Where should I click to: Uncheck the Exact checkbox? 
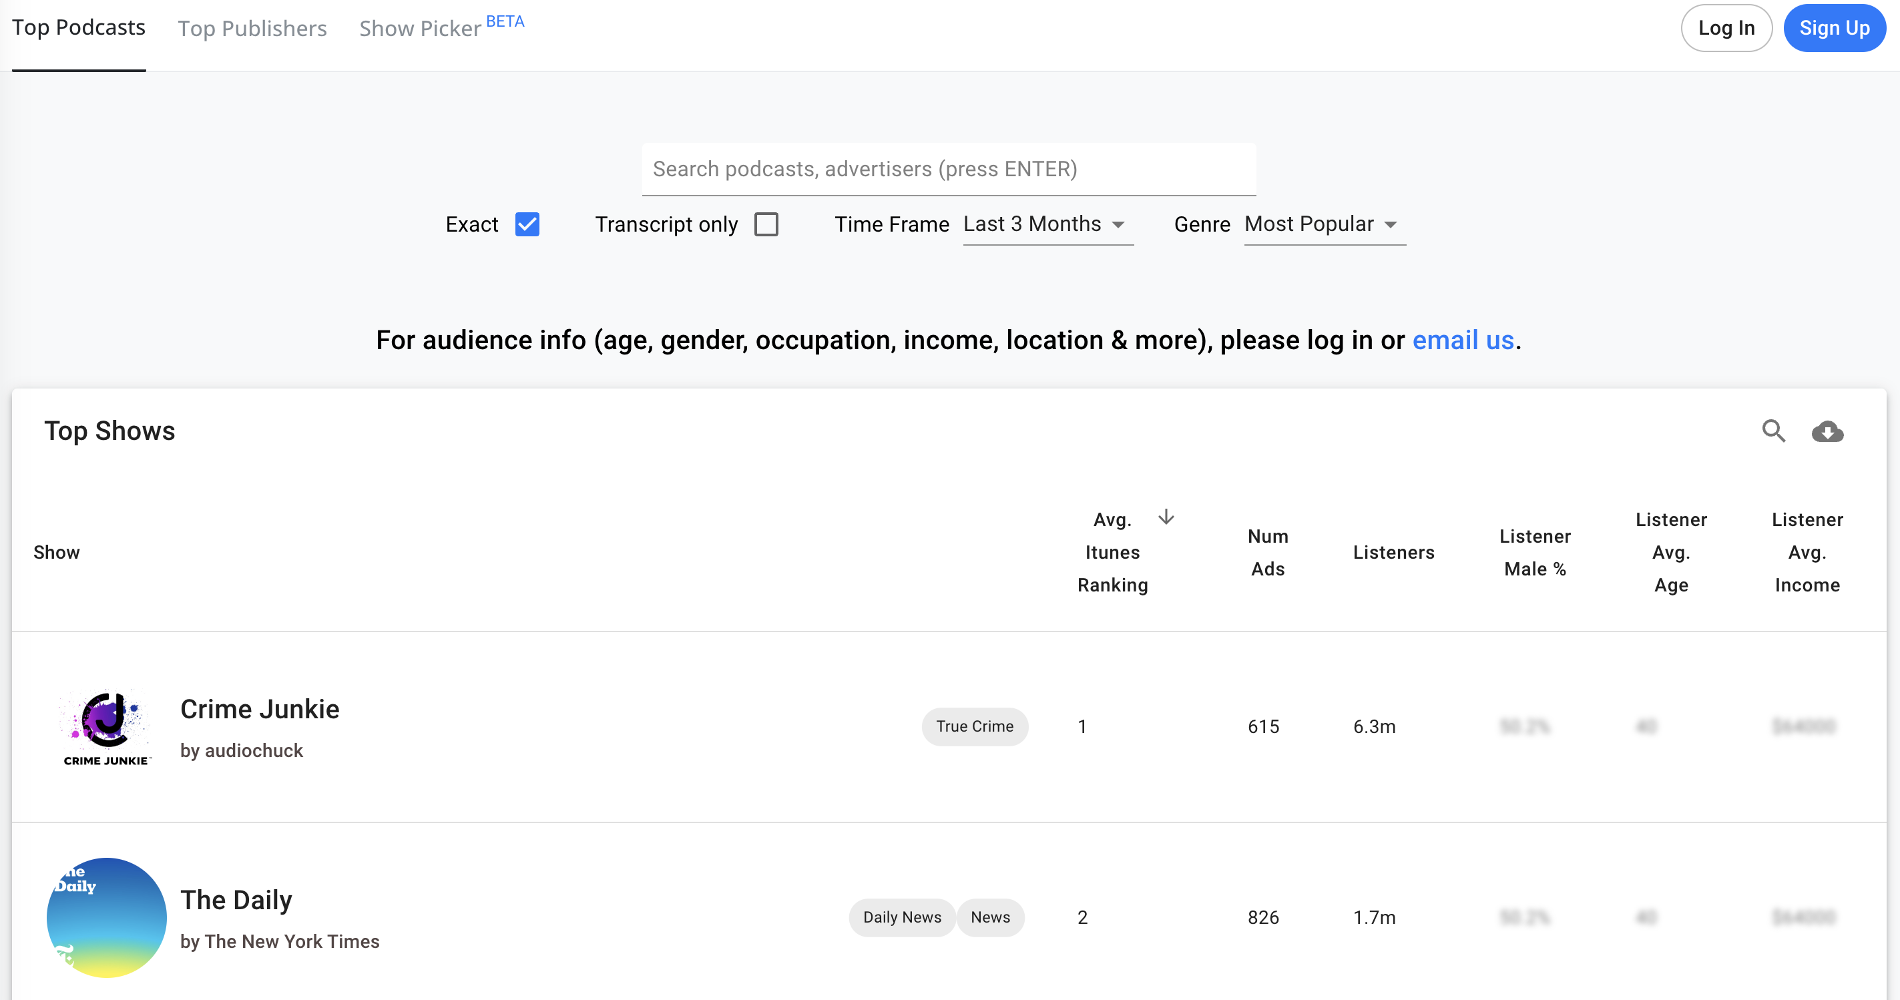(527, 224)
